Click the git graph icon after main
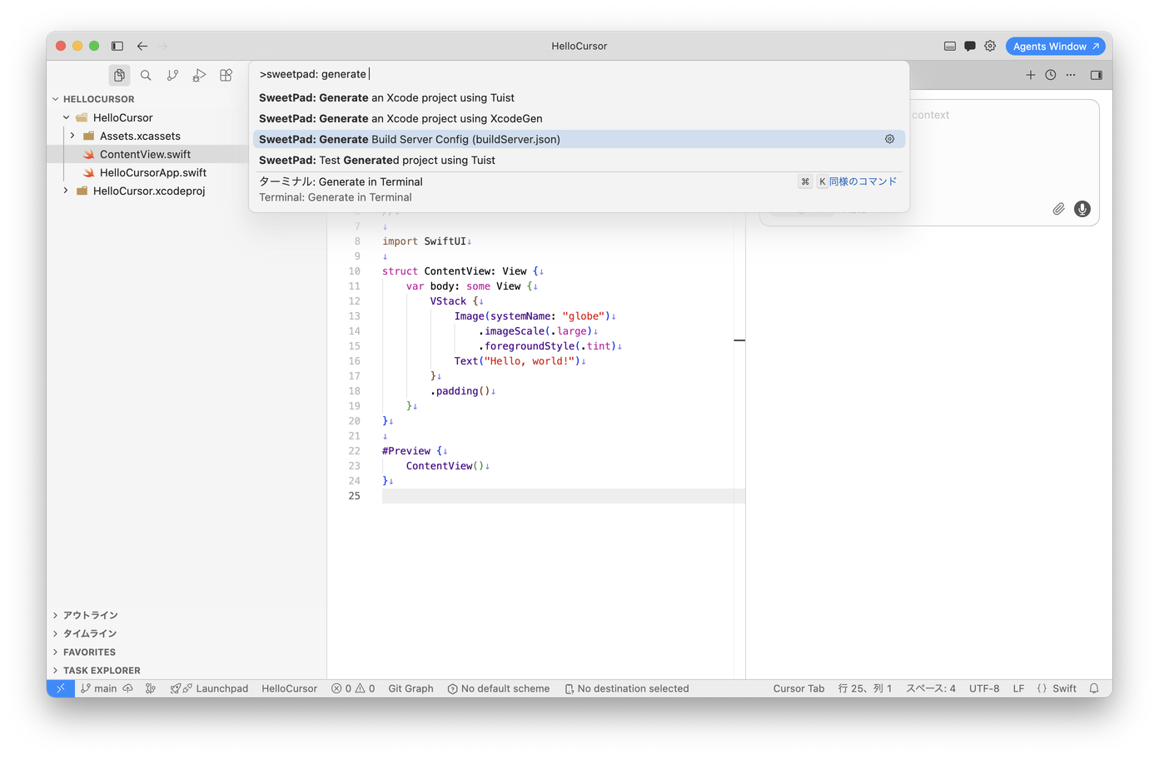The width and height of the screenshot is (1159, 759). tap(151, 688)
